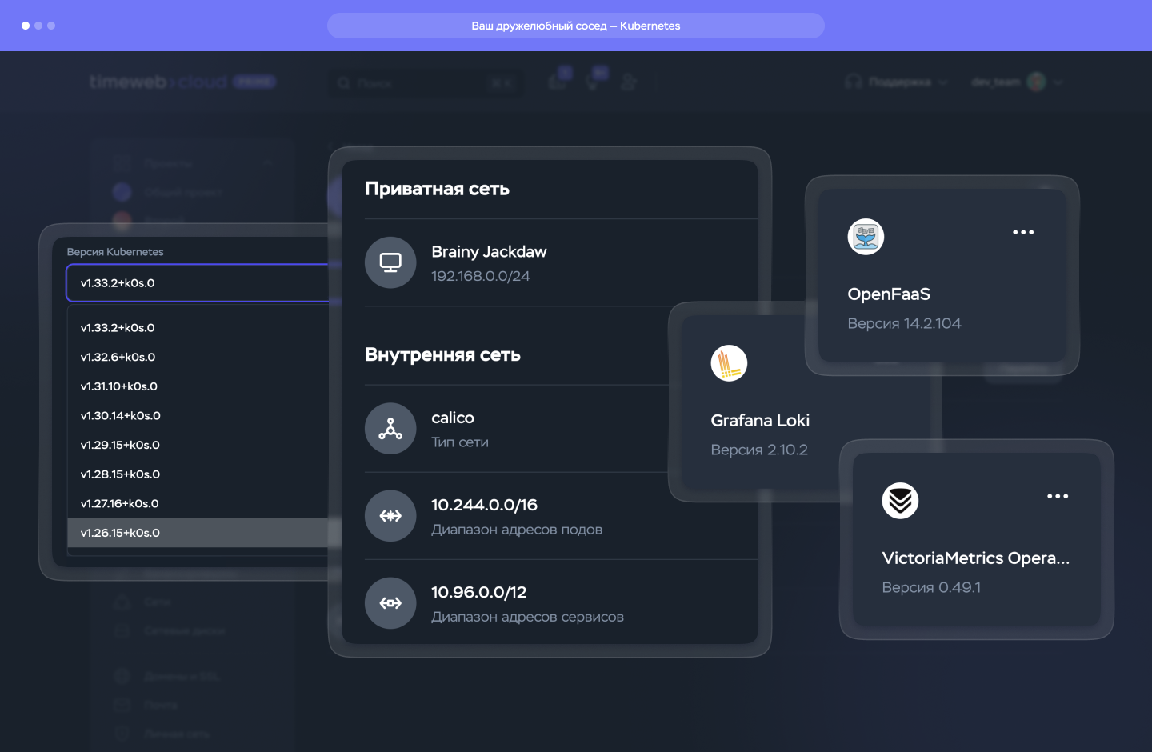Open the dev_team account menu
Screen dimensions: 1152x752
point(1016,82)
